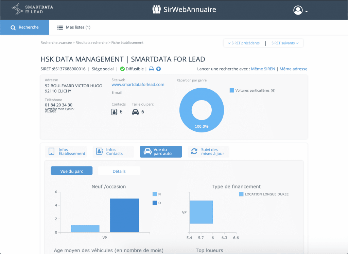This screenshot has width=348, height=254.
Task: Open Suivi des mises à jour tab
Action: pyautogui.click(x=208, y=152)
